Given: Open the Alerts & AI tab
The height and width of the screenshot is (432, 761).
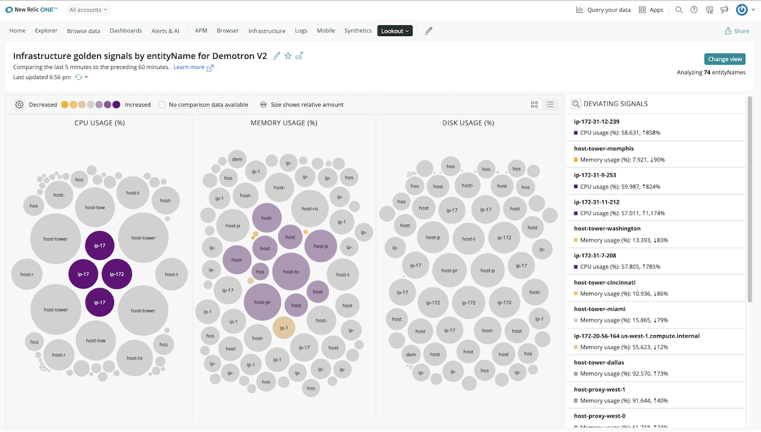Looking at the screenshot, I should coord(166,30).
